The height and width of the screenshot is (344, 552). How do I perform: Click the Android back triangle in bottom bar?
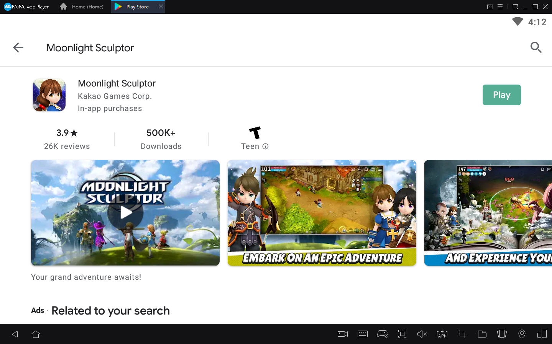15,334
